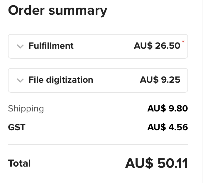This screenshot has height=183, width=203.
Task: Click the Total label text
Action: point(19,163)
